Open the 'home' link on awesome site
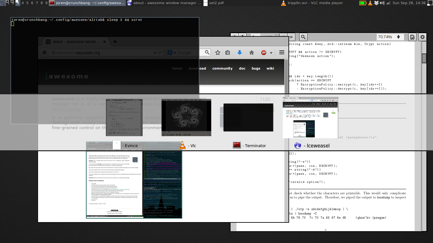This screenshot has width=433, height=243. click(177, 68)
